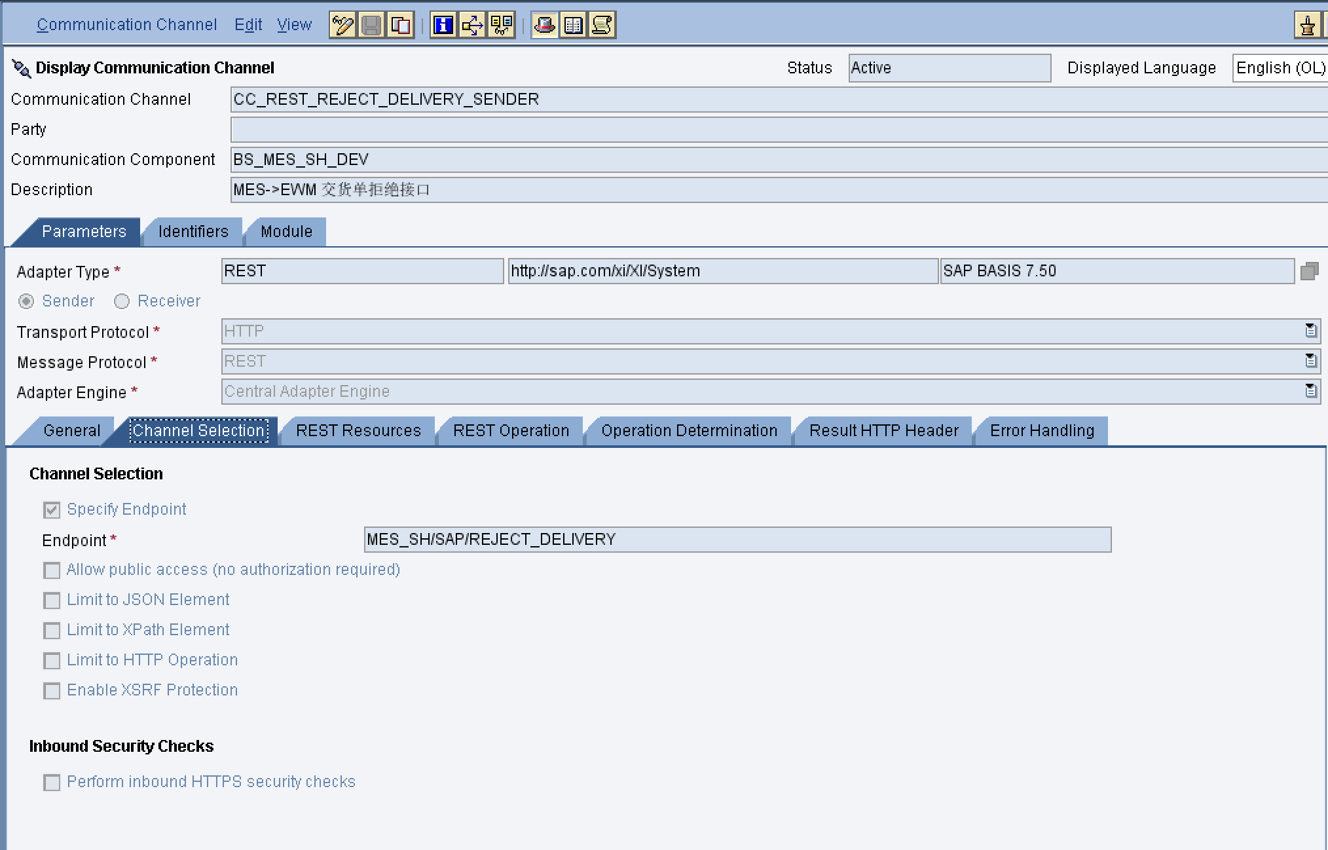Click the open book toolbar icon
The image size is (1328, 850).
573,26
